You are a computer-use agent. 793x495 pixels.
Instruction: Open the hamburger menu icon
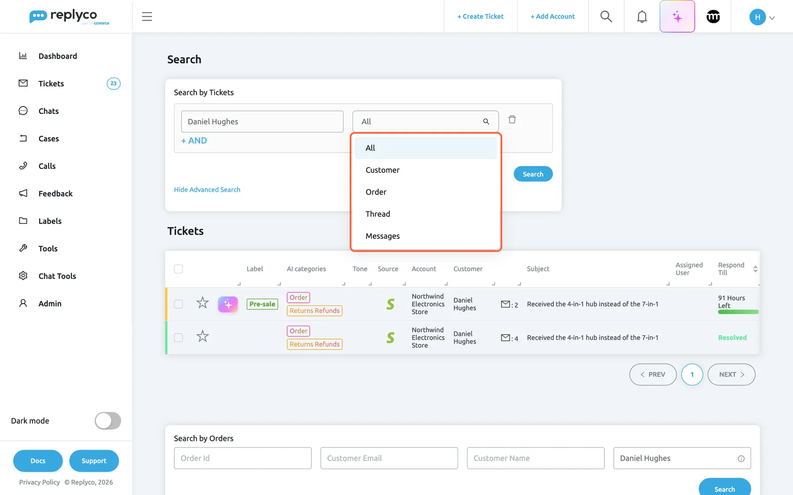coord(147,16)
